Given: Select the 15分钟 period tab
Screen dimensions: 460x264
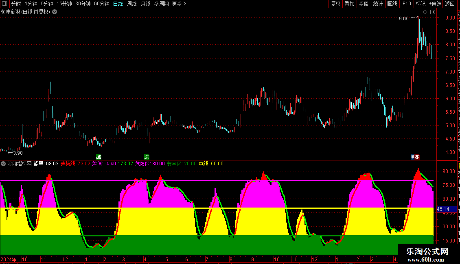Looking at the screenshot, I should tap(64, 4).
